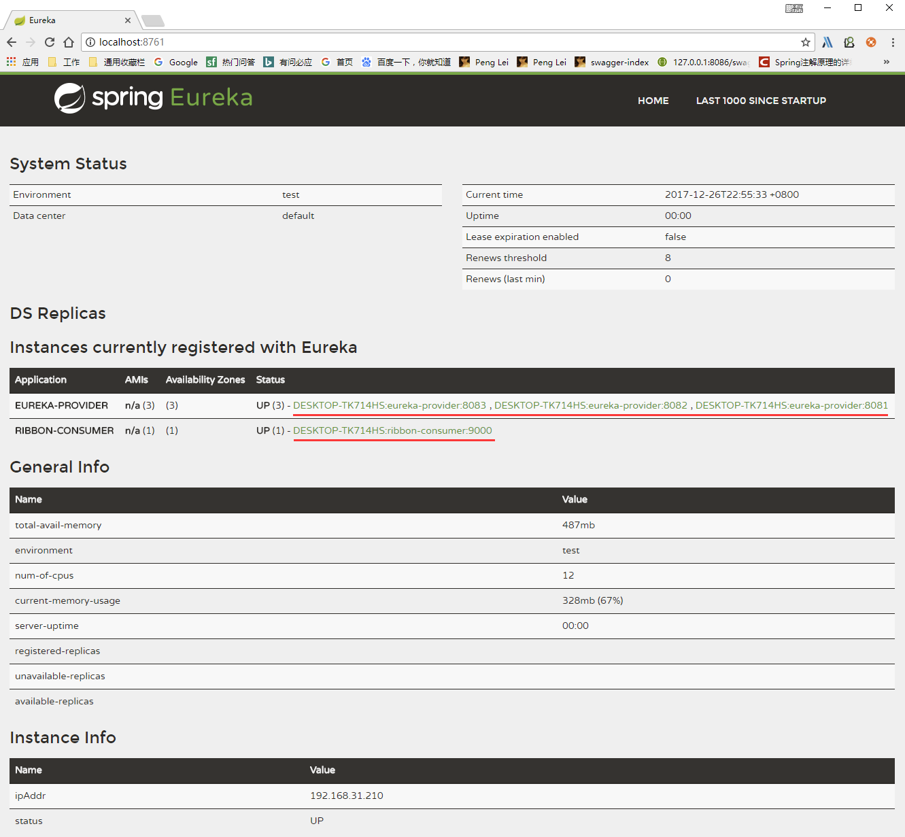905x837 pixels.
Task: Click the RIBBON-CONSUMER application name
Action: pyautogui.click(x=65, y=430)
